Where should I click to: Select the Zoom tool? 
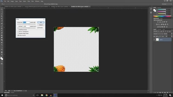click(2, 54)
